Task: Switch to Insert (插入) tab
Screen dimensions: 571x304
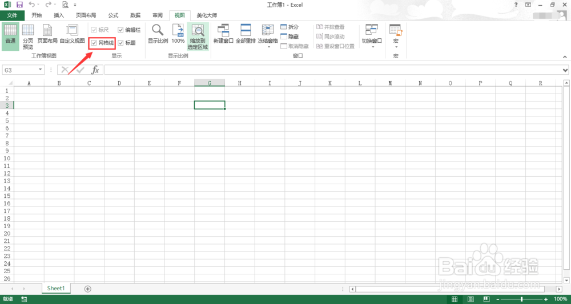Action: (x=59, y=15)
